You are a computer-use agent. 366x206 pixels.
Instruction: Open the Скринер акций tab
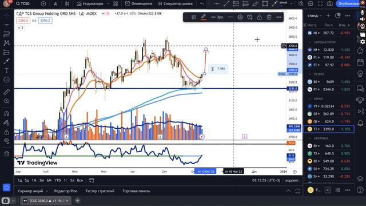tap(30, 191)
